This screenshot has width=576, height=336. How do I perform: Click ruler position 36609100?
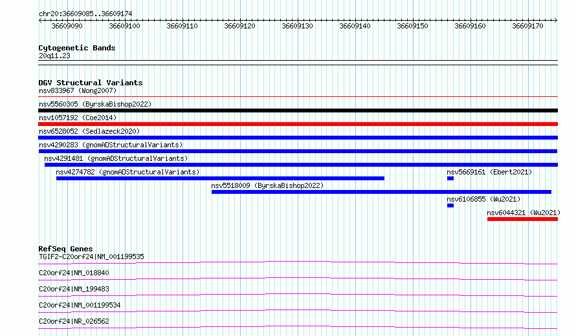coord(124,26)
